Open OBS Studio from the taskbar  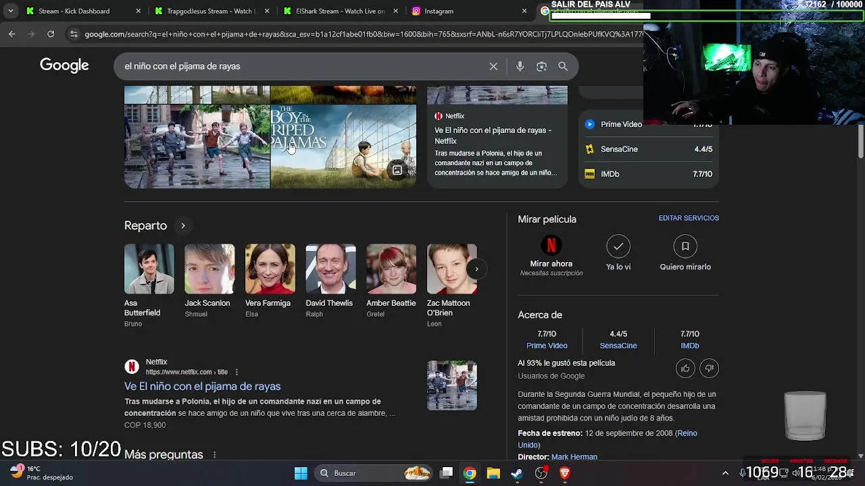pos(541,473)
